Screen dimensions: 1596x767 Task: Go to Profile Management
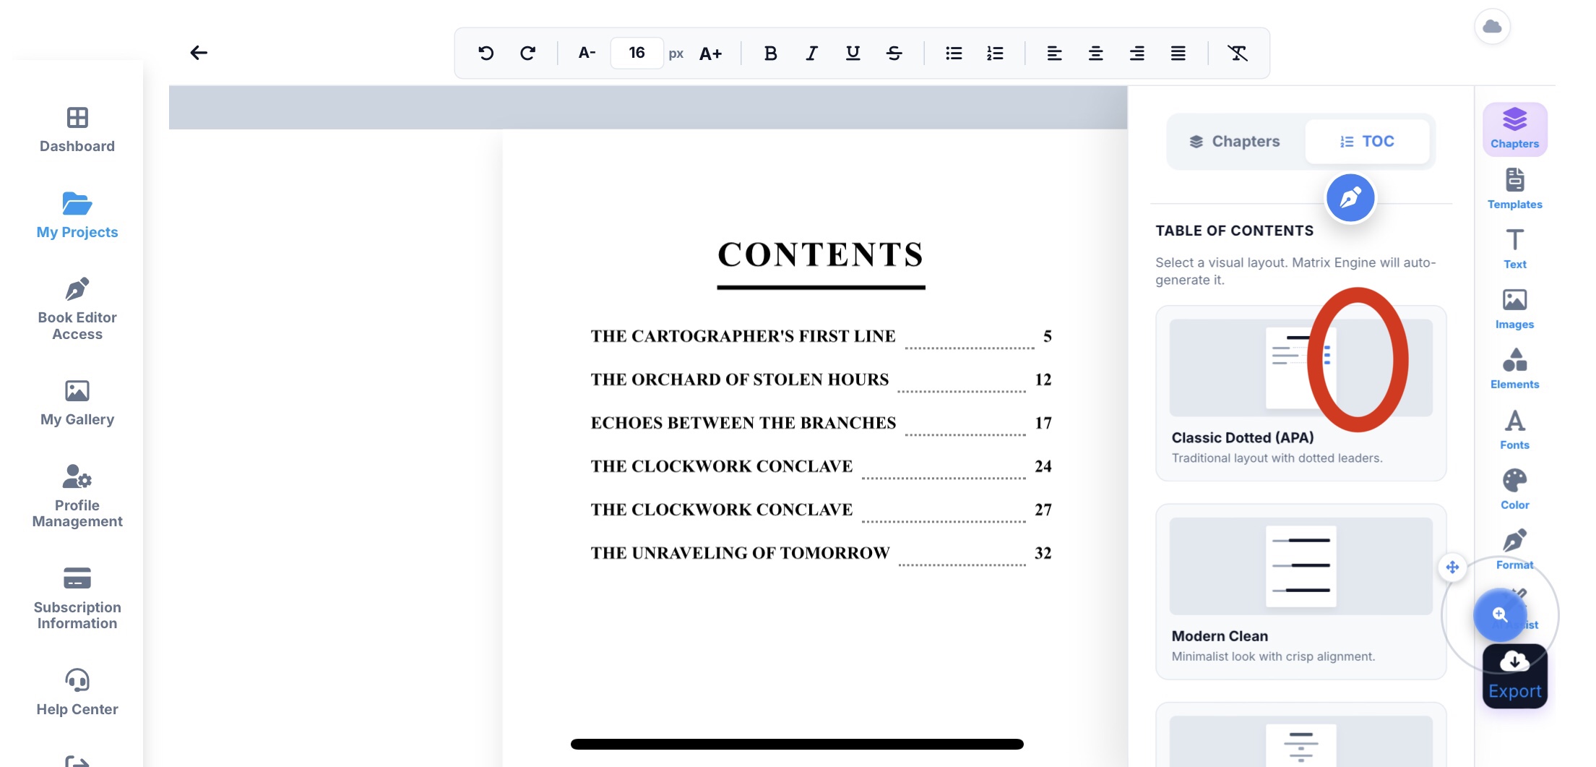pyautogui.click(x=77, y=497)
